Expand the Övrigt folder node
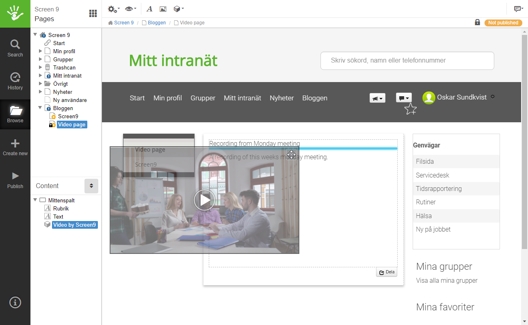 pos(40,84)
